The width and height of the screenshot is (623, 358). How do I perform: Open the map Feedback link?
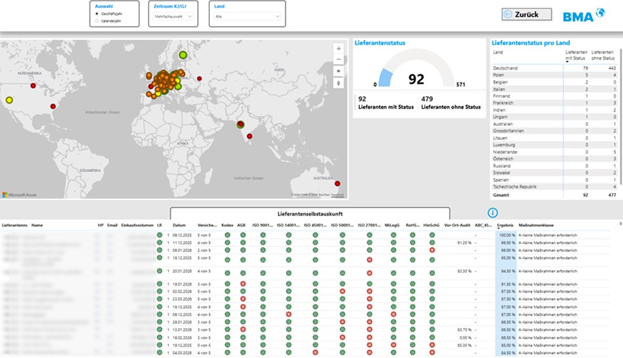pos(338,195)
